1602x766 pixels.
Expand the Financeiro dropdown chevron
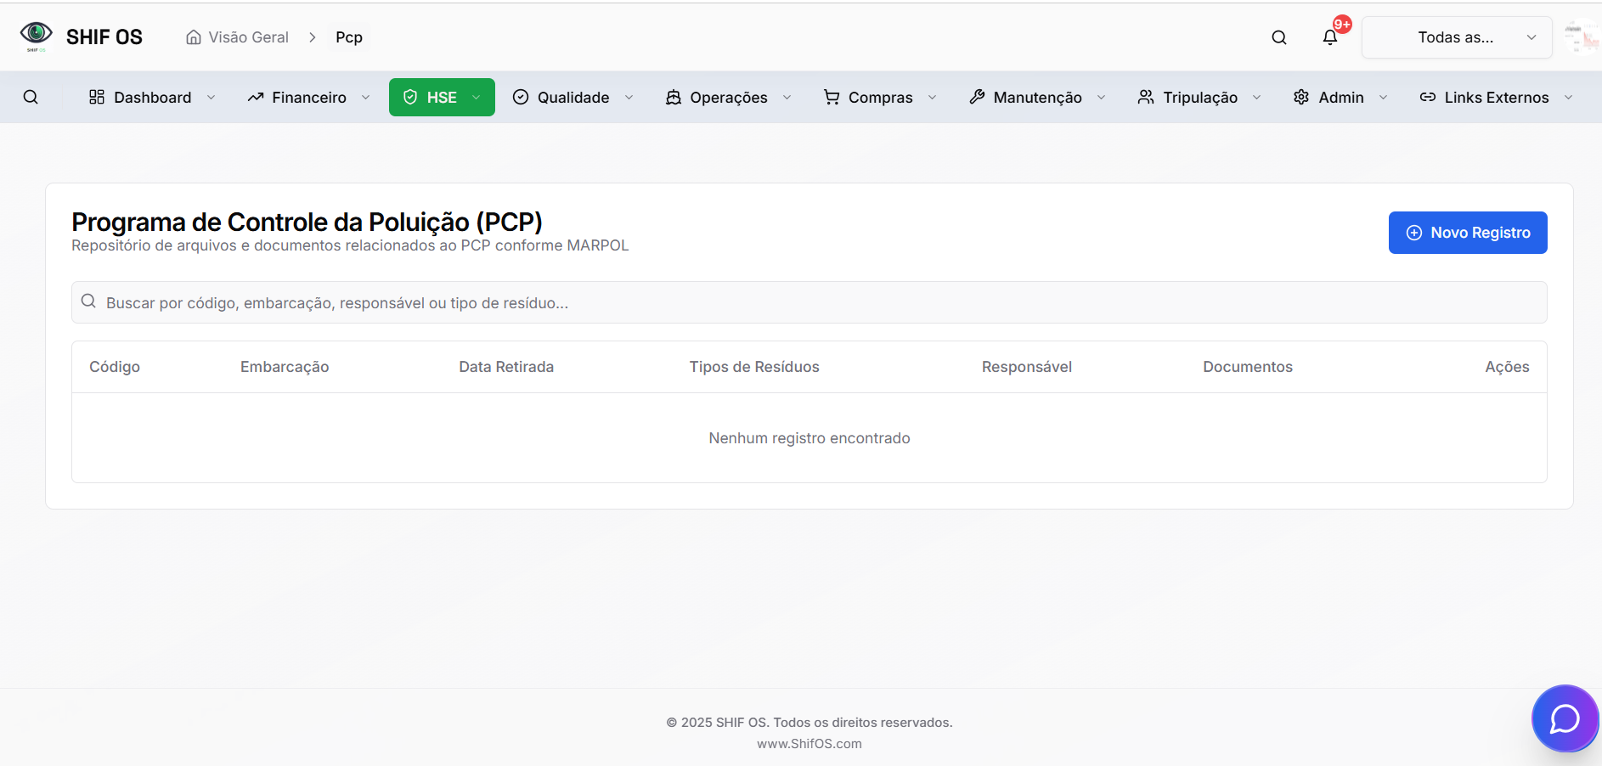(365, 97)
